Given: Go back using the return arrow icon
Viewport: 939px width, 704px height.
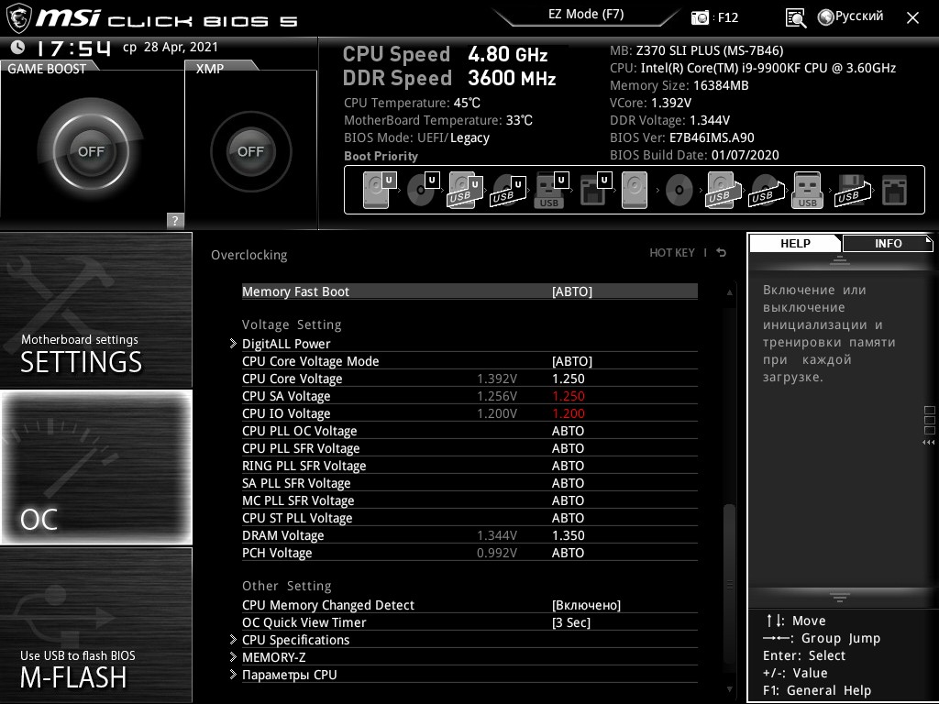Looking at the screenshot, I should [722, 253].
